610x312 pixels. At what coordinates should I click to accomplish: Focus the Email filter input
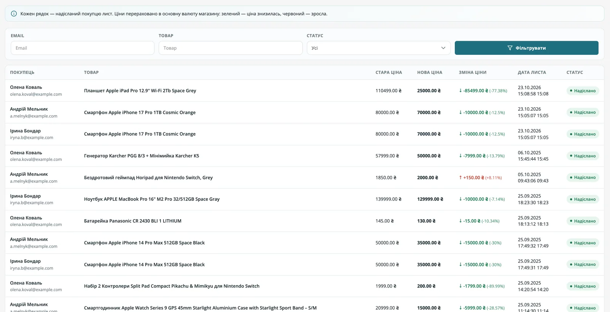[x=82, y=48]
